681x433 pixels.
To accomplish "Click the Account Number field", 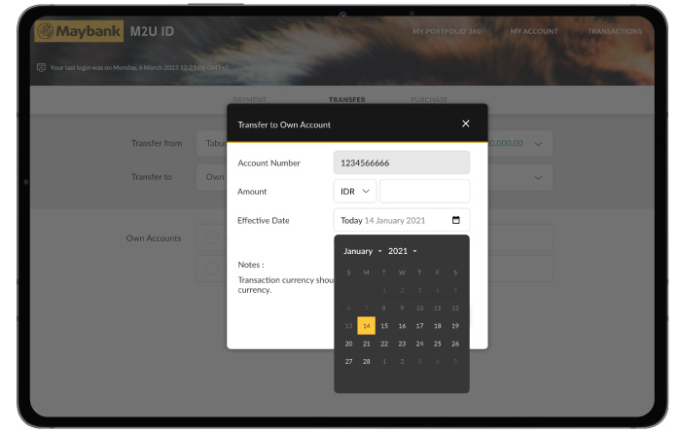I will click(402, 162).
